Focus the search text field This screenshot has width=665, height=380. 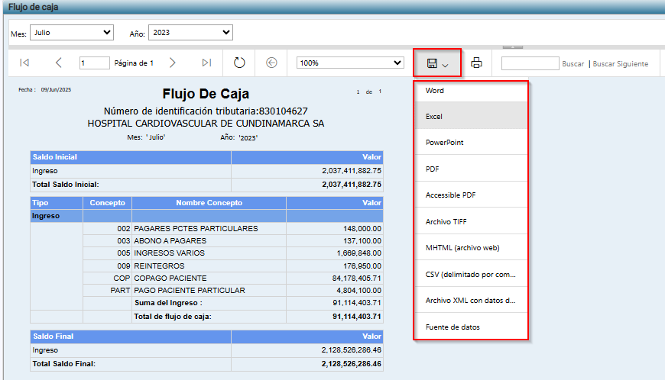tap(530, 63)
